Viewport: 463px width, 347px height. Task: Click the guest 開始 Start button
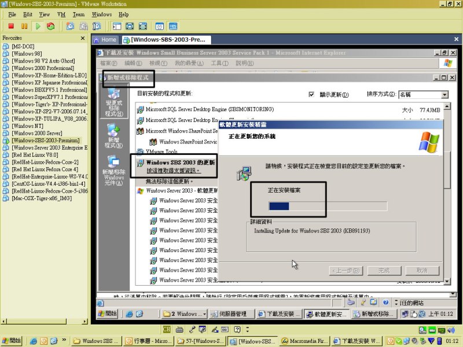(x=108, y=313)
